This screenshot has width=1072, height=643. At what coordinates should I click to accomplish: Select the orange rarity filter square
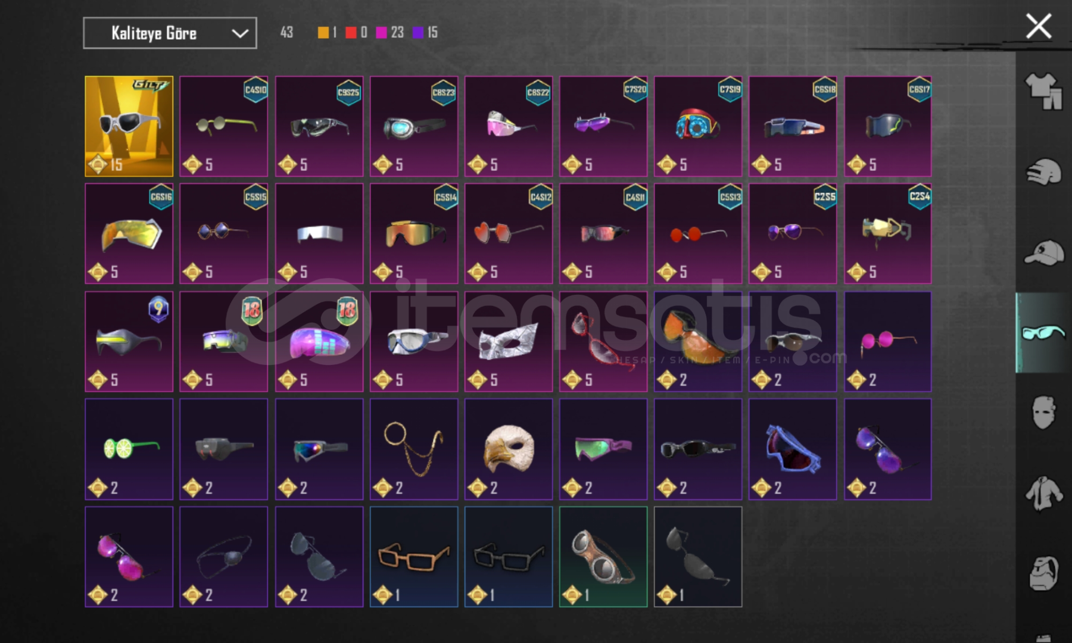coord(323,33)
